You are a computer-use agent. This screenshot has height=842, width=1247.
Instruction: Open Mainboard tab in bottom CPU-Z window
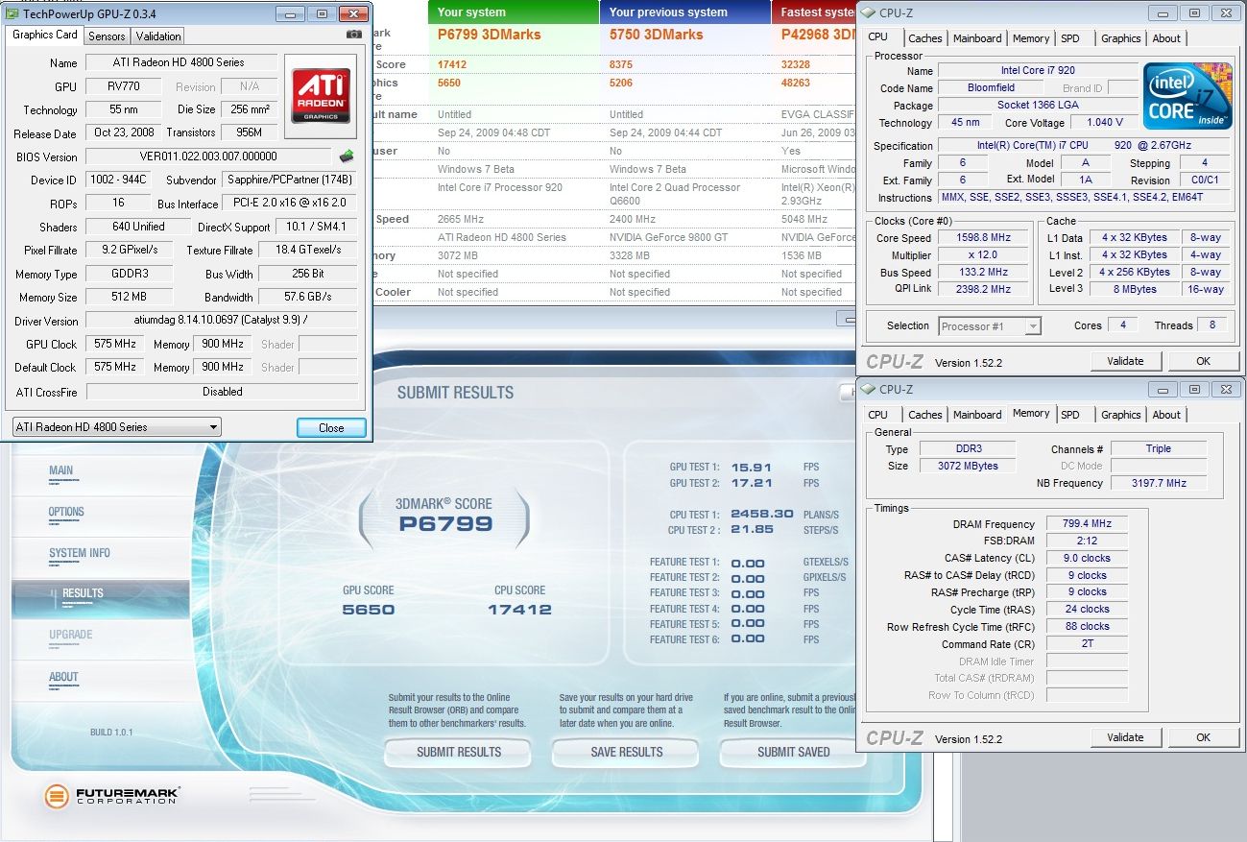pyautogui.click(x=977, y=415)
